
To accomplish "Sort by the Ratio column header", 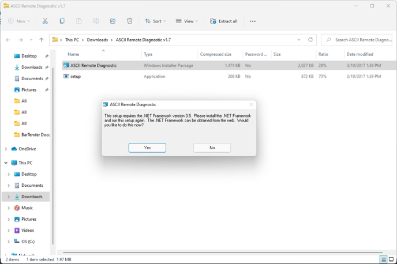I will pos(323,54).
